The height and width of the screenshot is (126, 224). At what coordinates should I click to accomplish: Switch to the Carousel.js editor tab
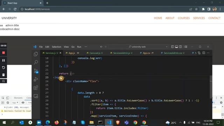coord(94,53)
